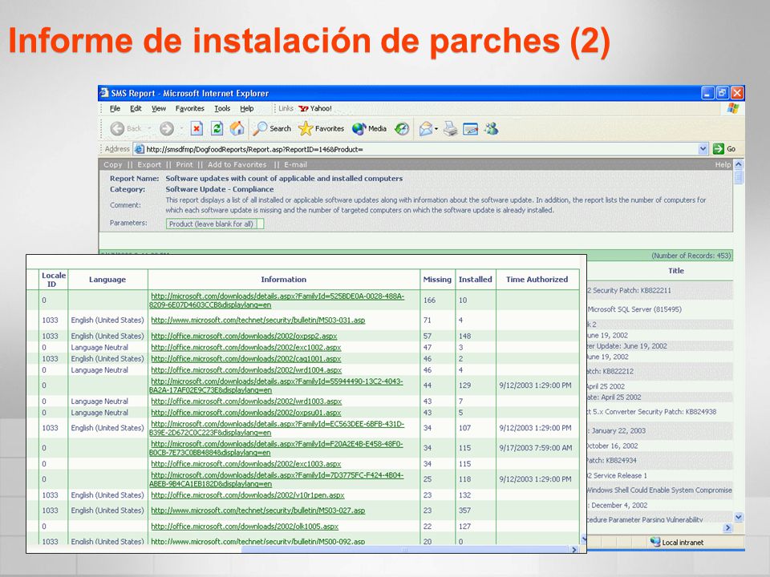The height and width of the screenshot is (577, 770).
Task: Open the Mail icon dropdown arrow
Action: 436,129
